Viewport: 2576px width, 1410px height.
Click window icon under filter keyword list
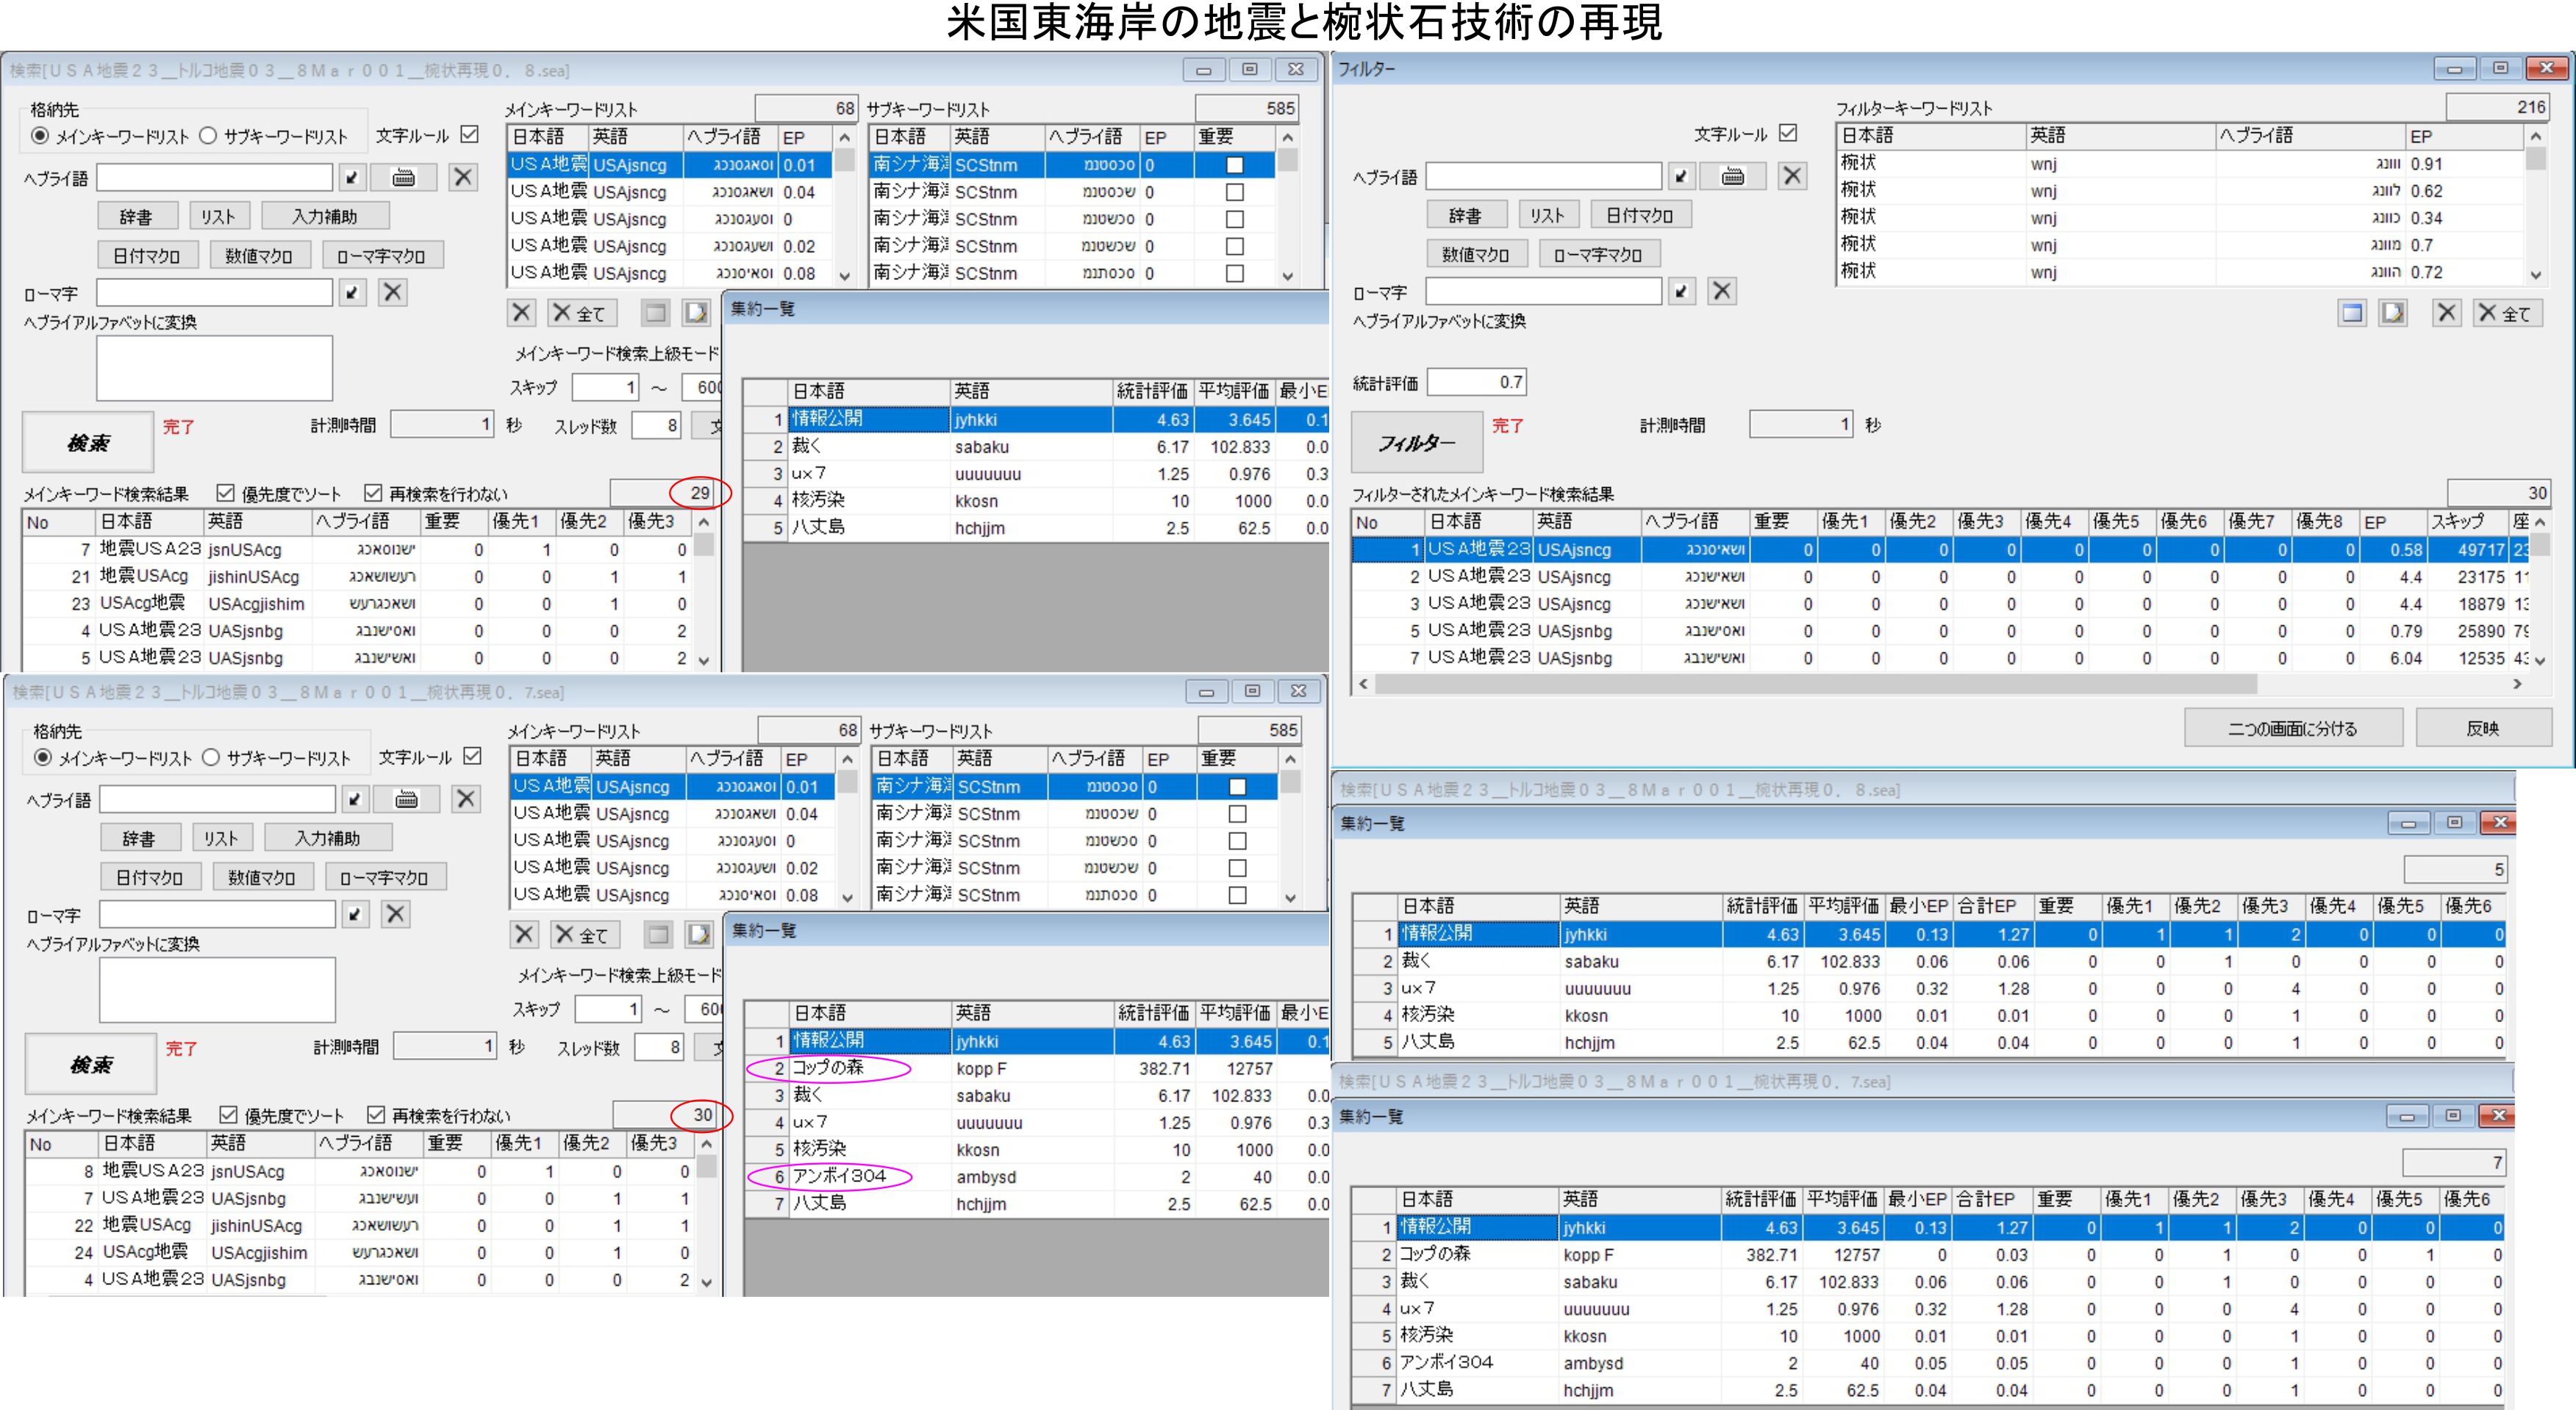coord(2352,314)
